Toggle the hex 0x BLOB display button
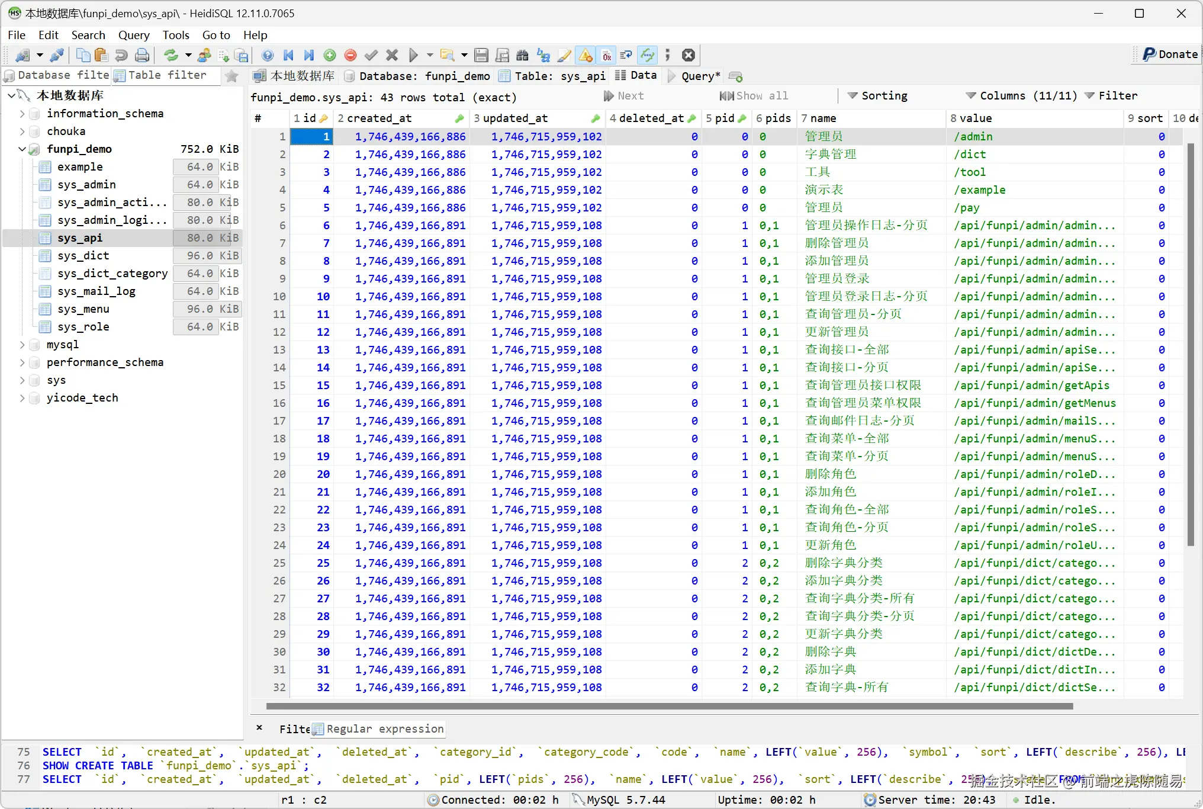 pos(606,56)
